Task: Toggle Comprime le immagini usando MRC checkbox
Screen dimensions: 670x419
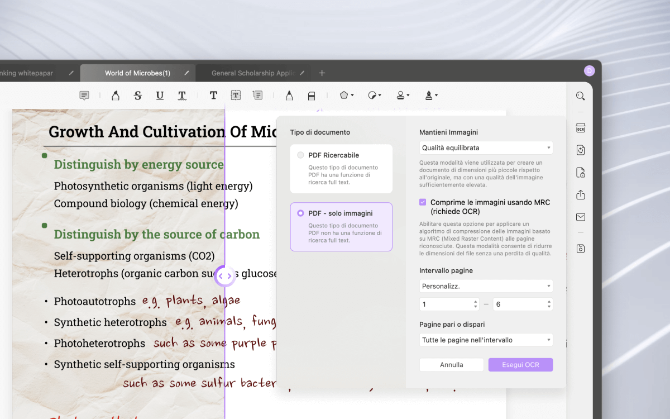Action: click(x=423, y=202)
